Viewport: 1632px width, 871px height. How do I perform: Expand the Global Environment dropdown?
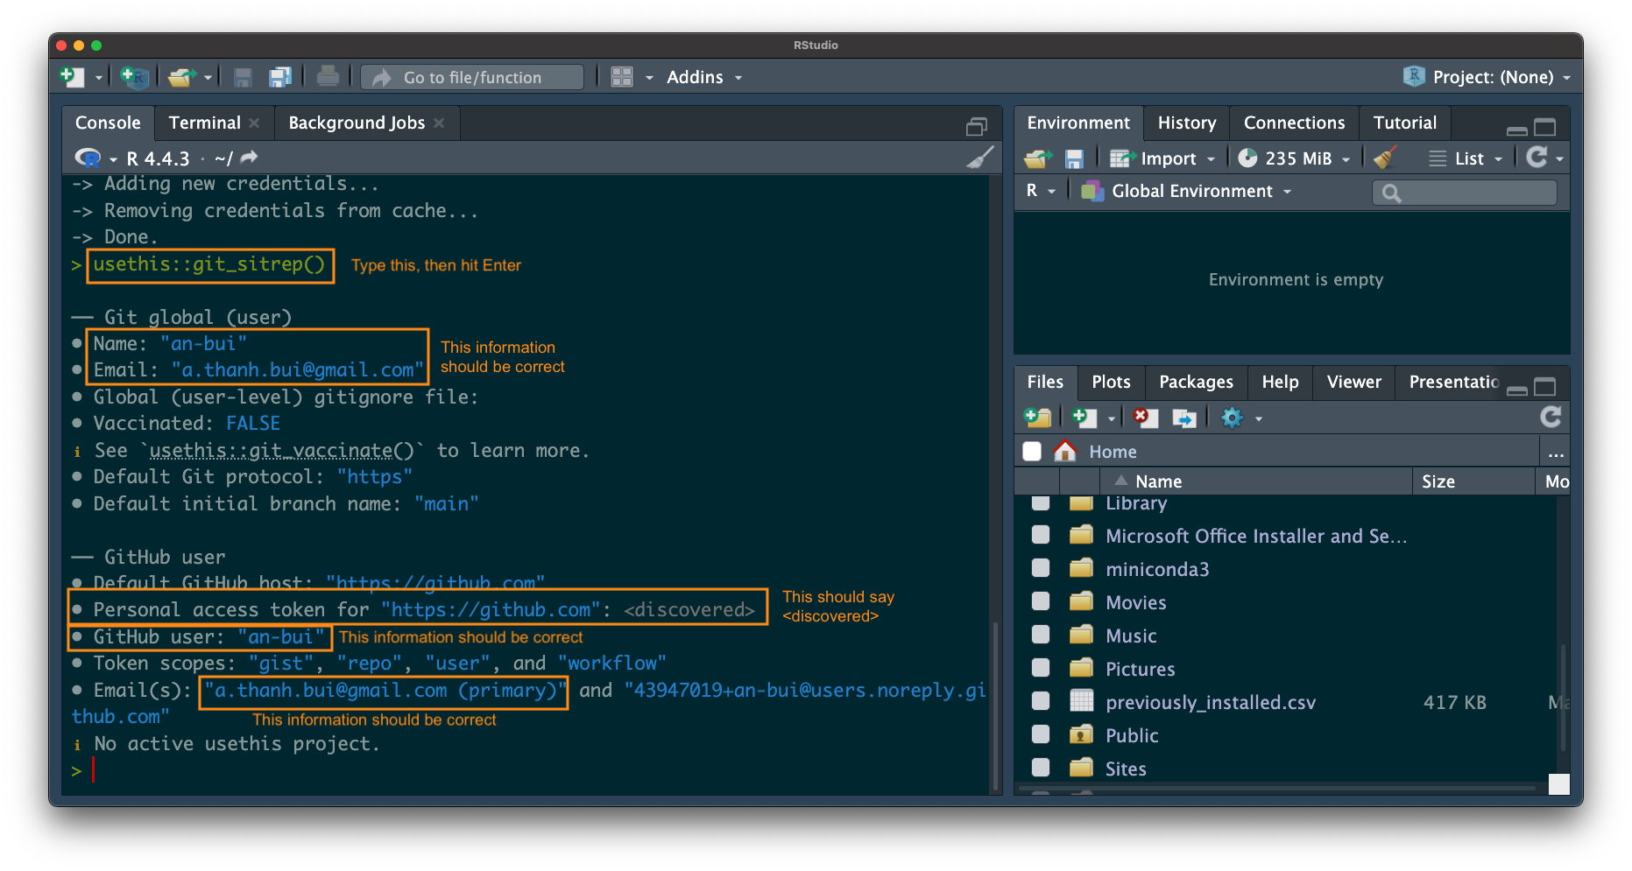coord(1191,191)
